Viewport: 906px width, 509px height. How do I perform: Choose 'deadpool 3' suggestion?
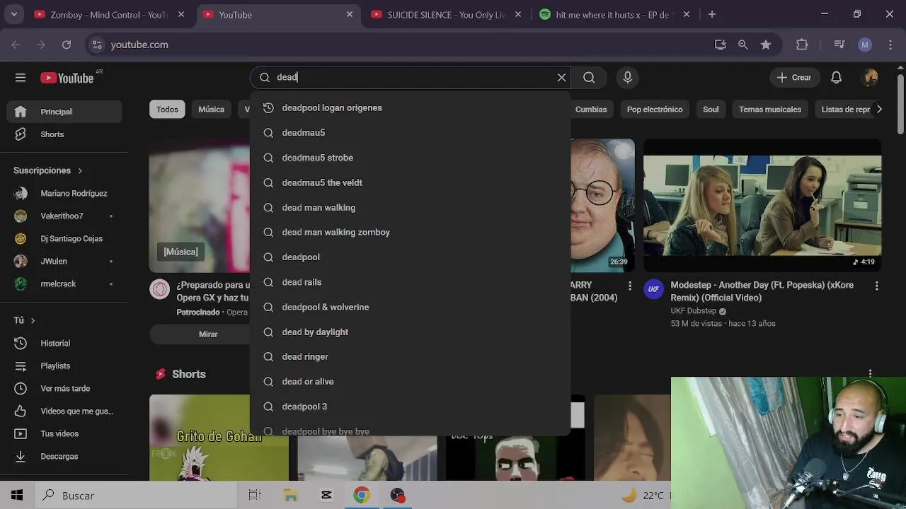(410, 406)
